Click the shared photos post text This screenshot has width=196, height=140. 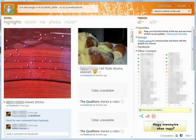coord(35,102)
